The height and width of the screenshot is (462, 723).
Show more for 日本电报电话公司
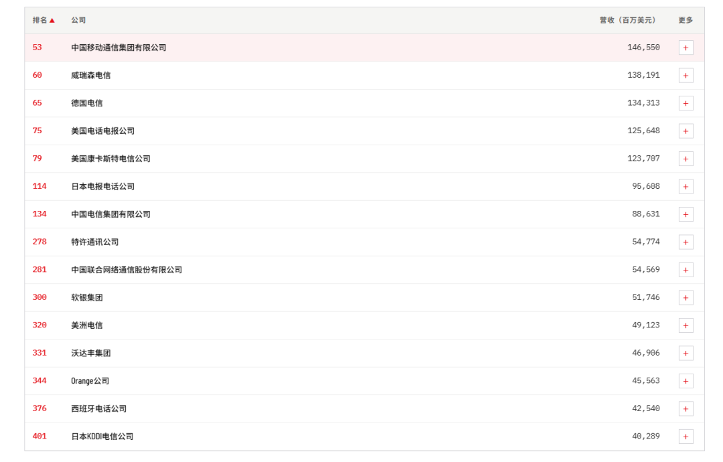pos(686,187)
